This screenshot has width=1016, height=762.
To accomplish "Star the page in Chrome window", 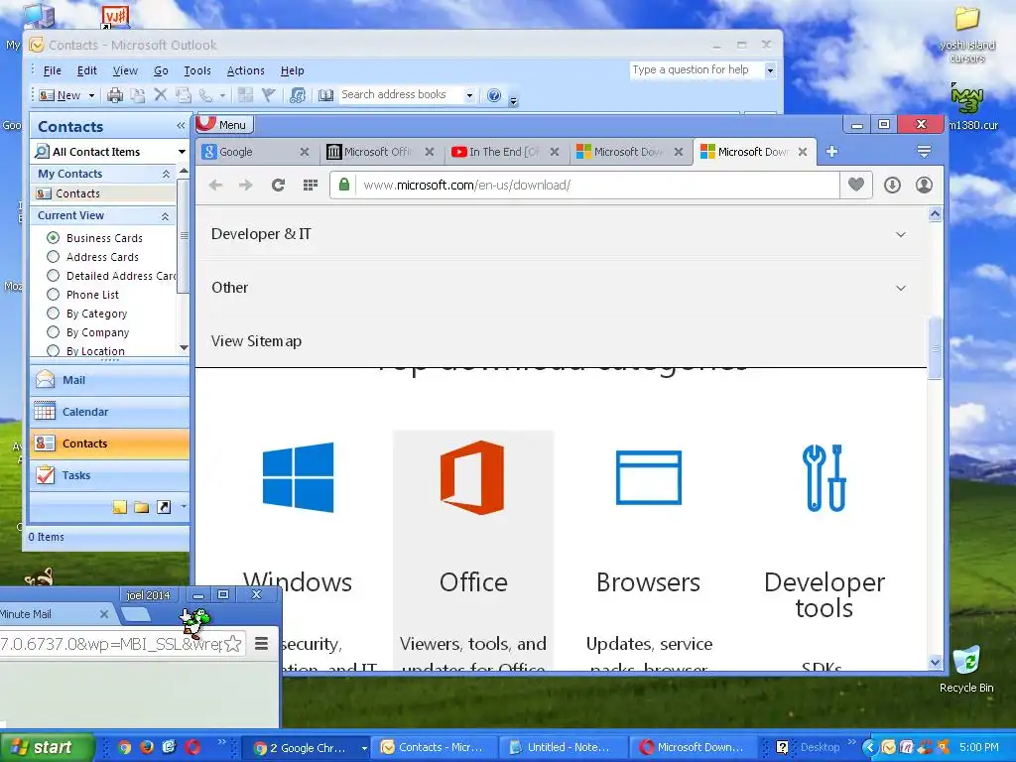I will [x=232, y=643].
